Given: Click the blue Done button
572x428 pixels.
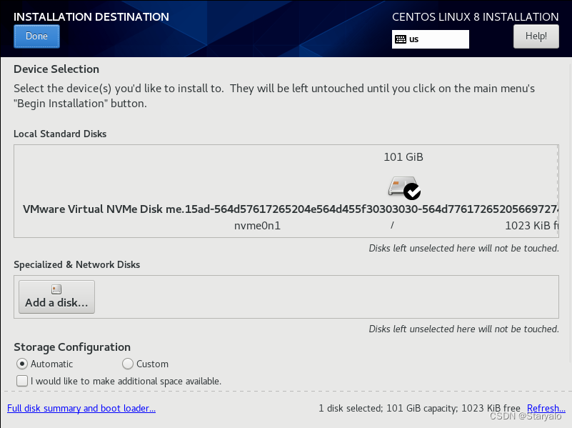Looking at the screenshot, I should (36, 36).
